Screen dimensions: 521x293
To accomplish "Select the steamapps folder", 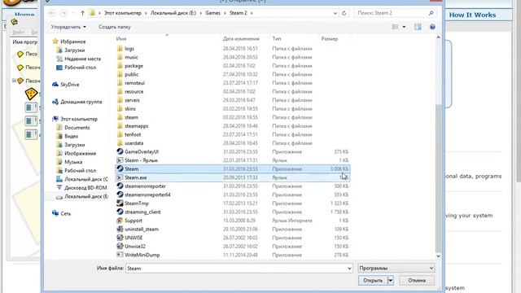I will click(232, 126).
